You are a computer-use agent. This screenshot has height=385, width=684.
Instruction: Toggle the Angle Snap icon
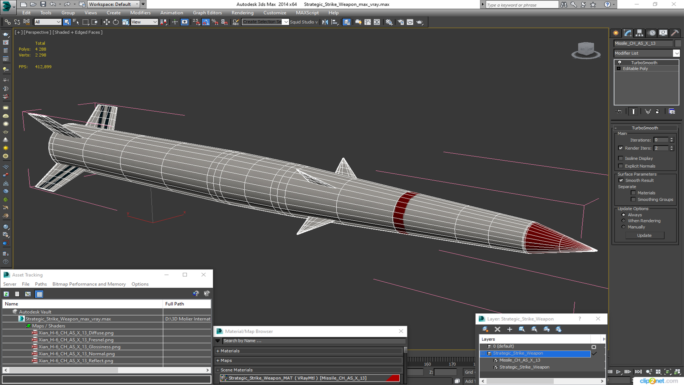coord(206,22)
